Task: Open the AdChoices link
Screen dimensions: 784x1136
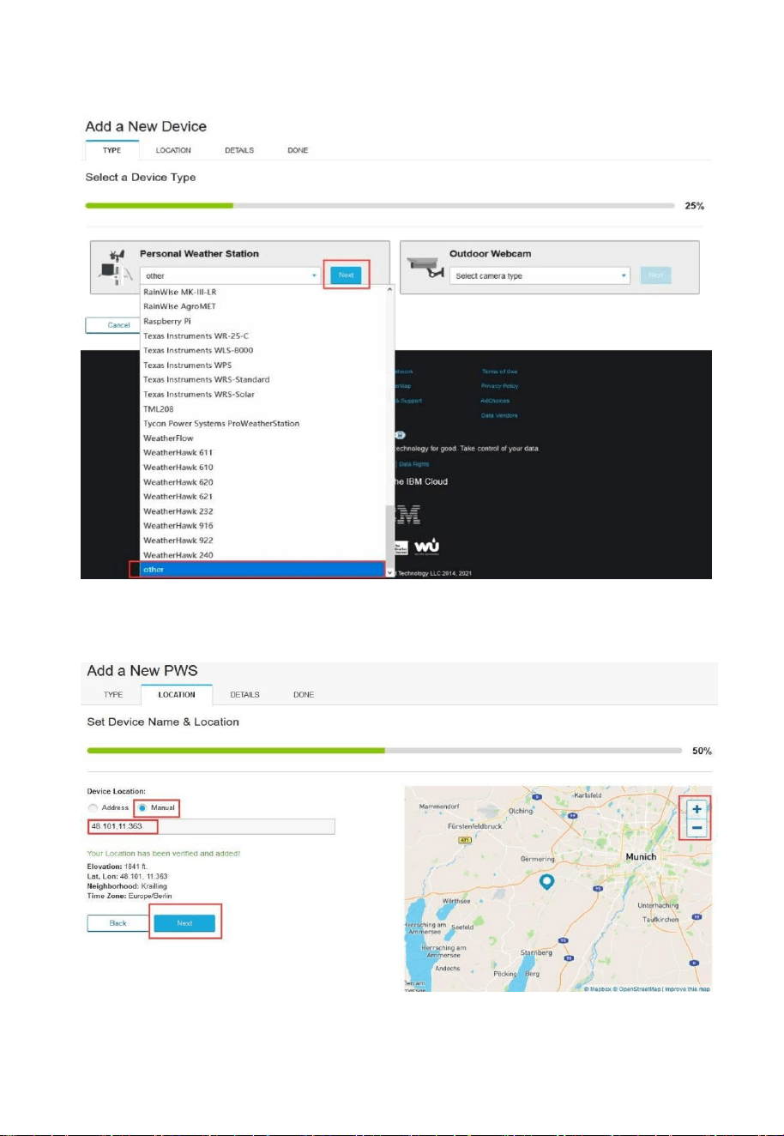Action: [x=495, y=401]
